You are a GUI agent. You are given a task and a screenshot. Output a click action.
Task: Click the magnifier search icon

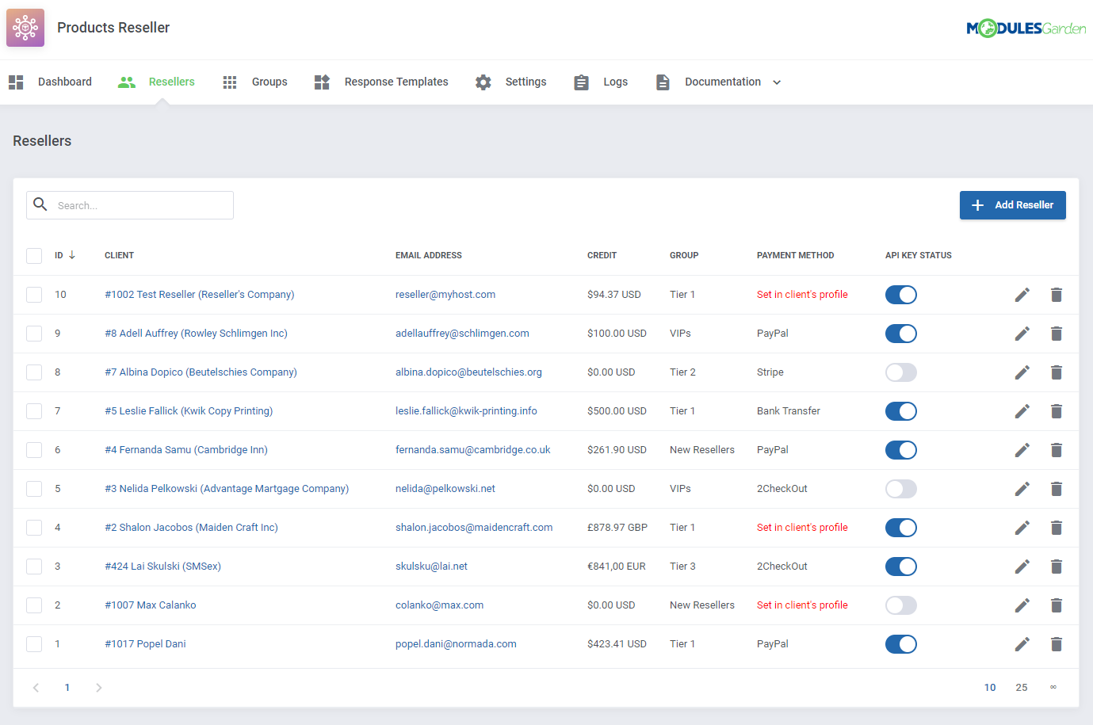(40, 204)
